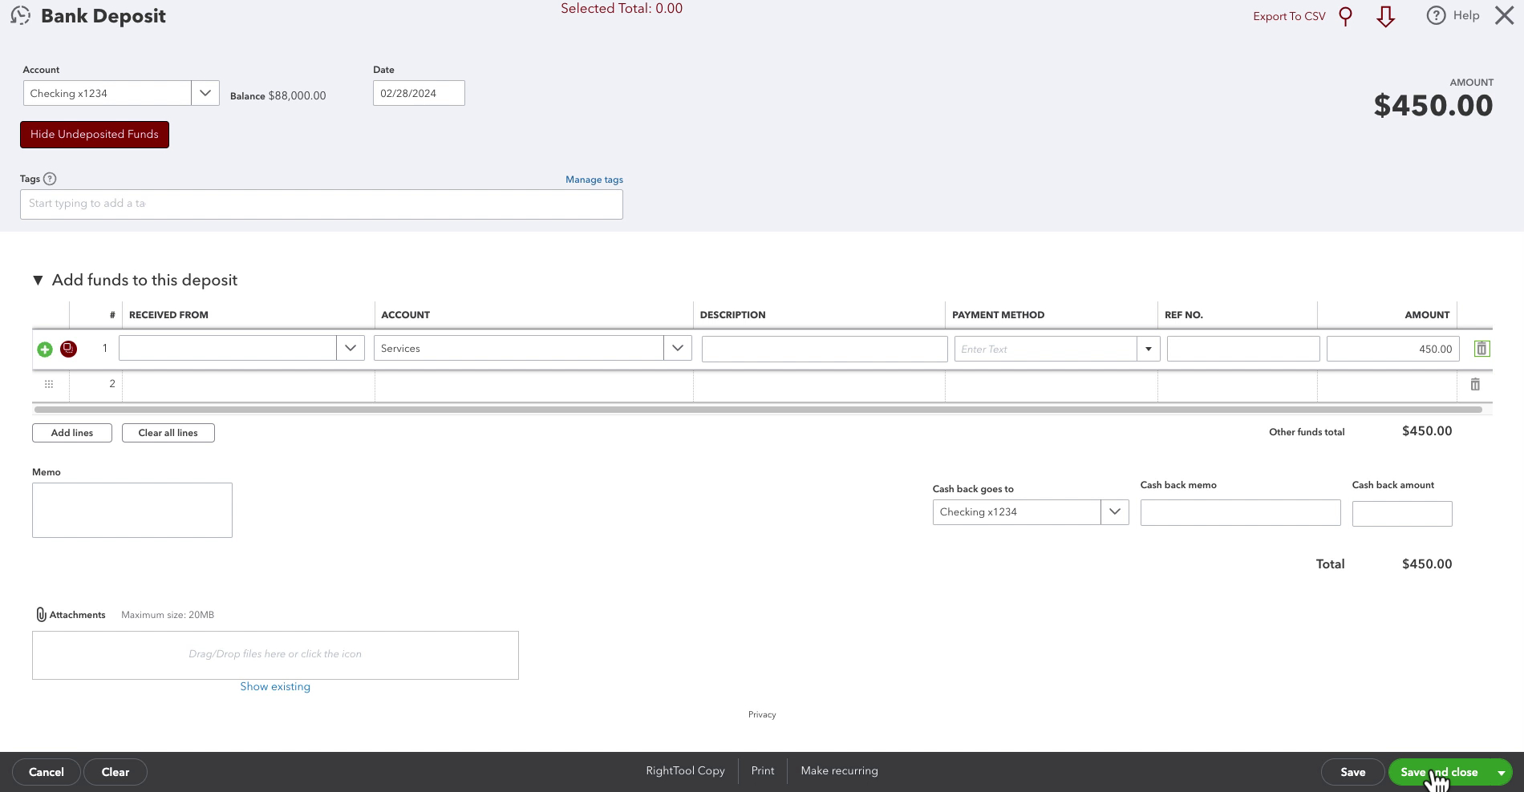The width and height of the screenshot is (1524, 792).
Task: Delete line 2 using its trash icon
Action: [x=1475, y=384]
